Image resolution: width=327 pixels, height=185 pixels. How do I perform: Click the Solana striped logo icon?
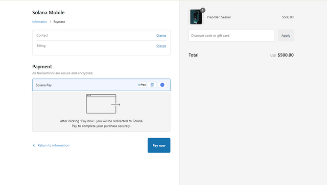[152, 85]
